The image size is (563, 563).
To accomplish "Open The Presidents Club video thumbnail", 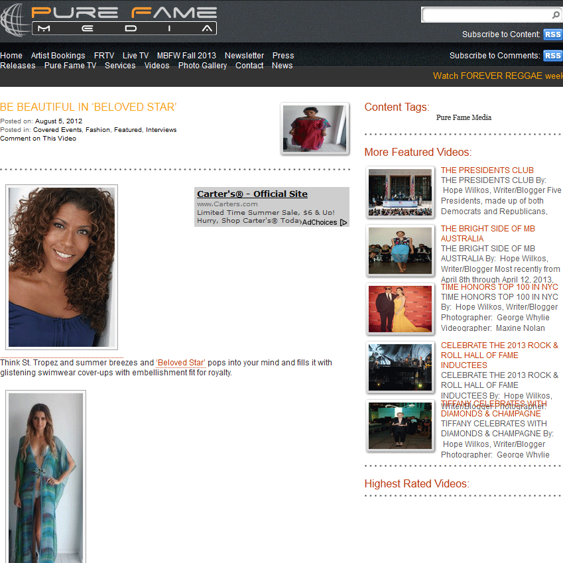I will pos(400,192).
